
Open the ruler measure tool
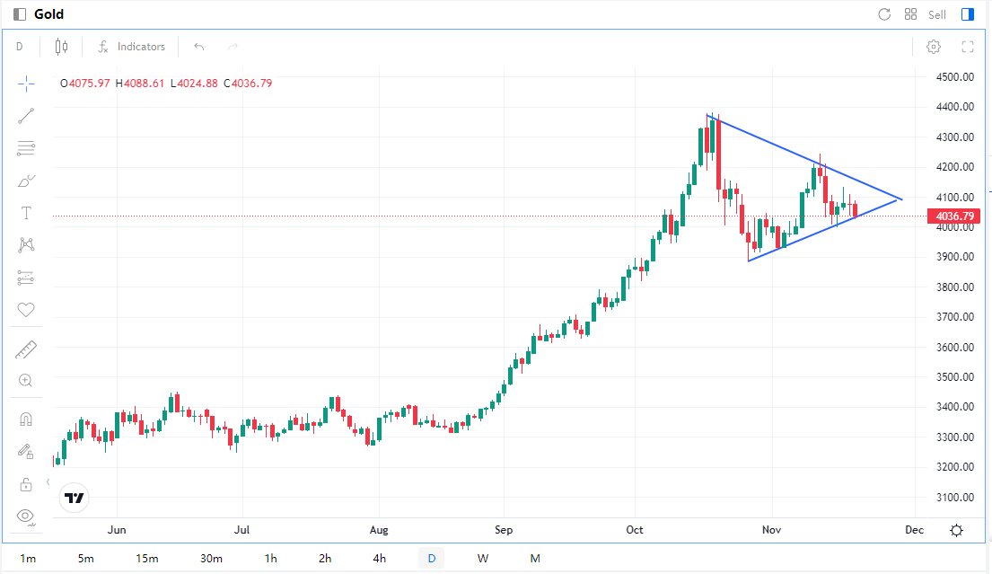pyautogui.click(x=26, y=349)
